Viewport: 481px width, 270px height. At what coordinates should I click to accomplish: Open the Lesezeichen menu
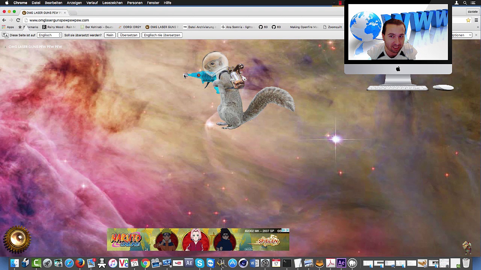[x=112, y=3]
